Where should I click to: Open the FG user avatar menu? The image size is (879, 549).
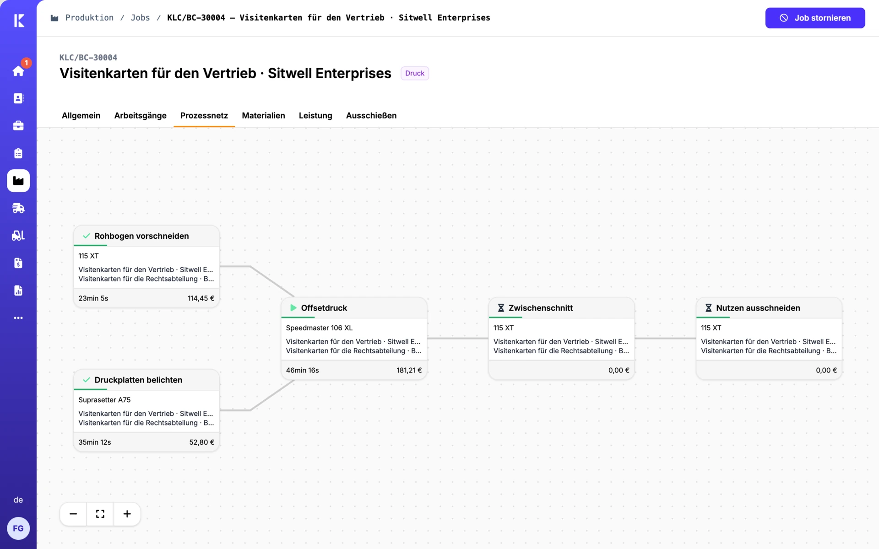(x=18, y=528)
